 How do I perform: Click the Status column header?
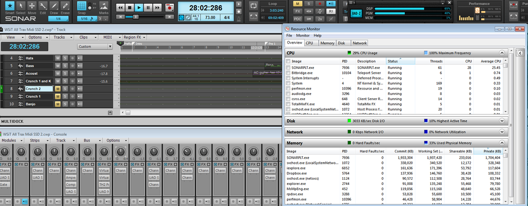click(392, 61)
